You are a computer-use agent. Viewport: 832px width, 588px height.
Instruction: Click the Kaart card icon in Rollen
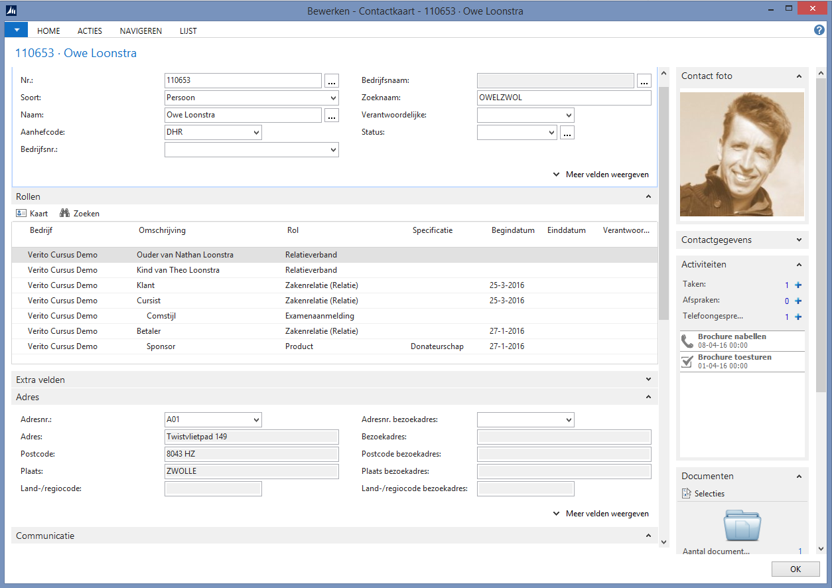[x=21, y=214]
